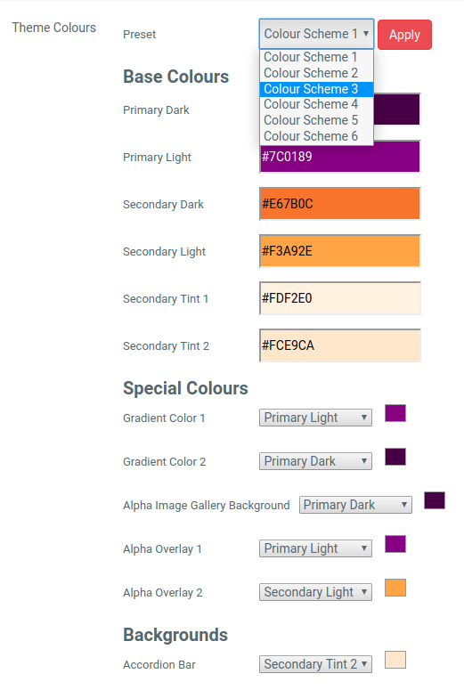Click the red Apply button
This screenshot has height=690, width=464.
pos(404,35)
